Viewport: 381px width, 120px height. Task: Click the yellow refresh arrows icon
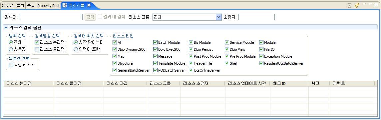357,5
